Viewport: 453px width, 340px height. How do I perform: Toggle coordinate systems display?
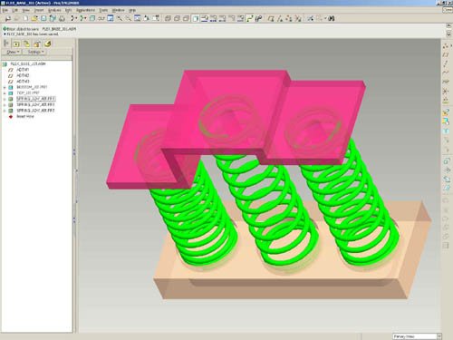(298, 18)
